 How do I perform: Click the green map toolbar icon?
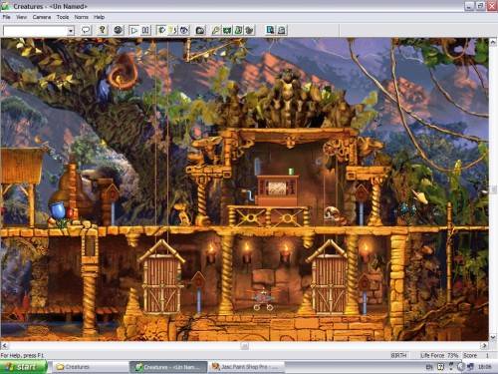click(x=227, y=30)
